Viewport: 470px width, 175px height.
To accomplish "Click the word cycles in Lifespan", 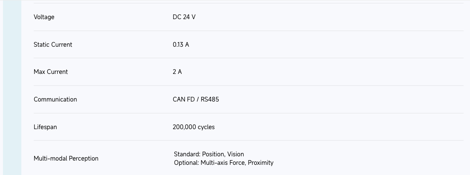I will pos(206,127).
